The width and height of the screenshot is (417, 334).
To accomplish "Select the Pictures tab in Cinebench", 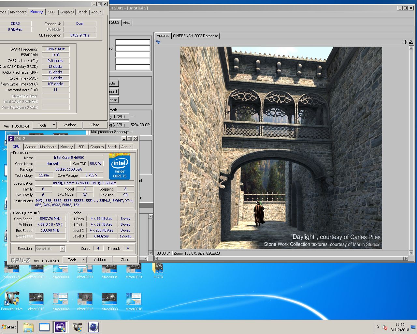I will [x=163, y=36].
